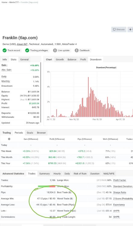Click the Expectancy link
Image resolution: width=133 pixels, height=226 pixels.
(x=119, y=205)
